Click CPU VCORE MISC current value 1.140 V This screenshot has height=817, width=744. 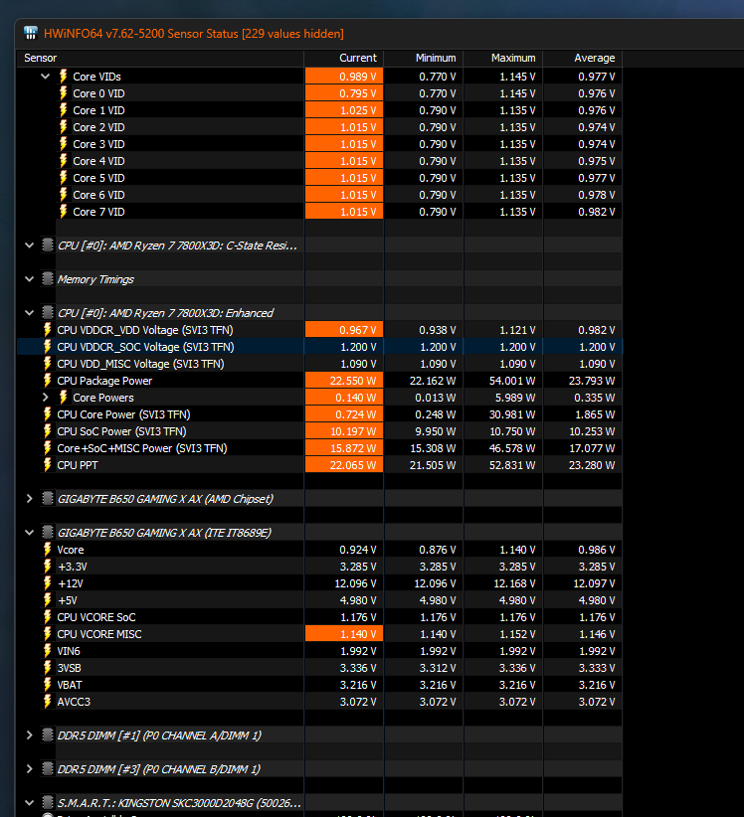tap(344, 634)
